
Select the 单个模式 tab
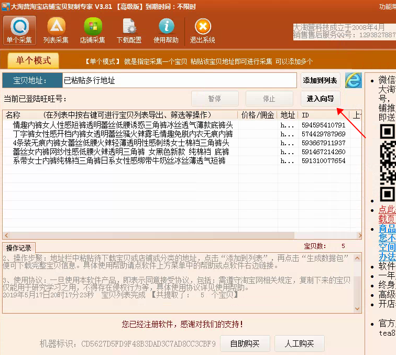coord(34,60)
